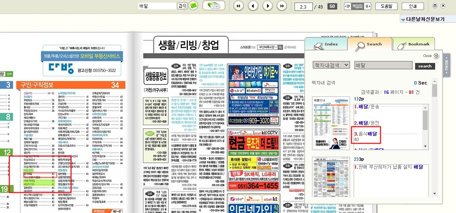
Task: Click the 책갈피 bookmark label
Action: click(x=358, y=6)
